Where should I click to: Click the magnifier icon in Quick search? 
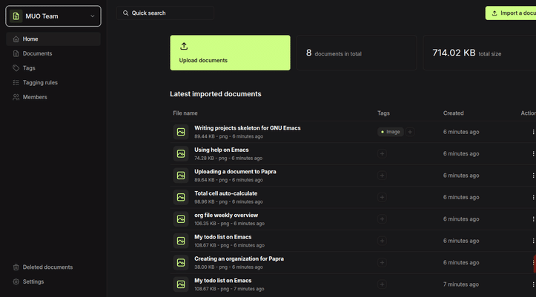125,13
